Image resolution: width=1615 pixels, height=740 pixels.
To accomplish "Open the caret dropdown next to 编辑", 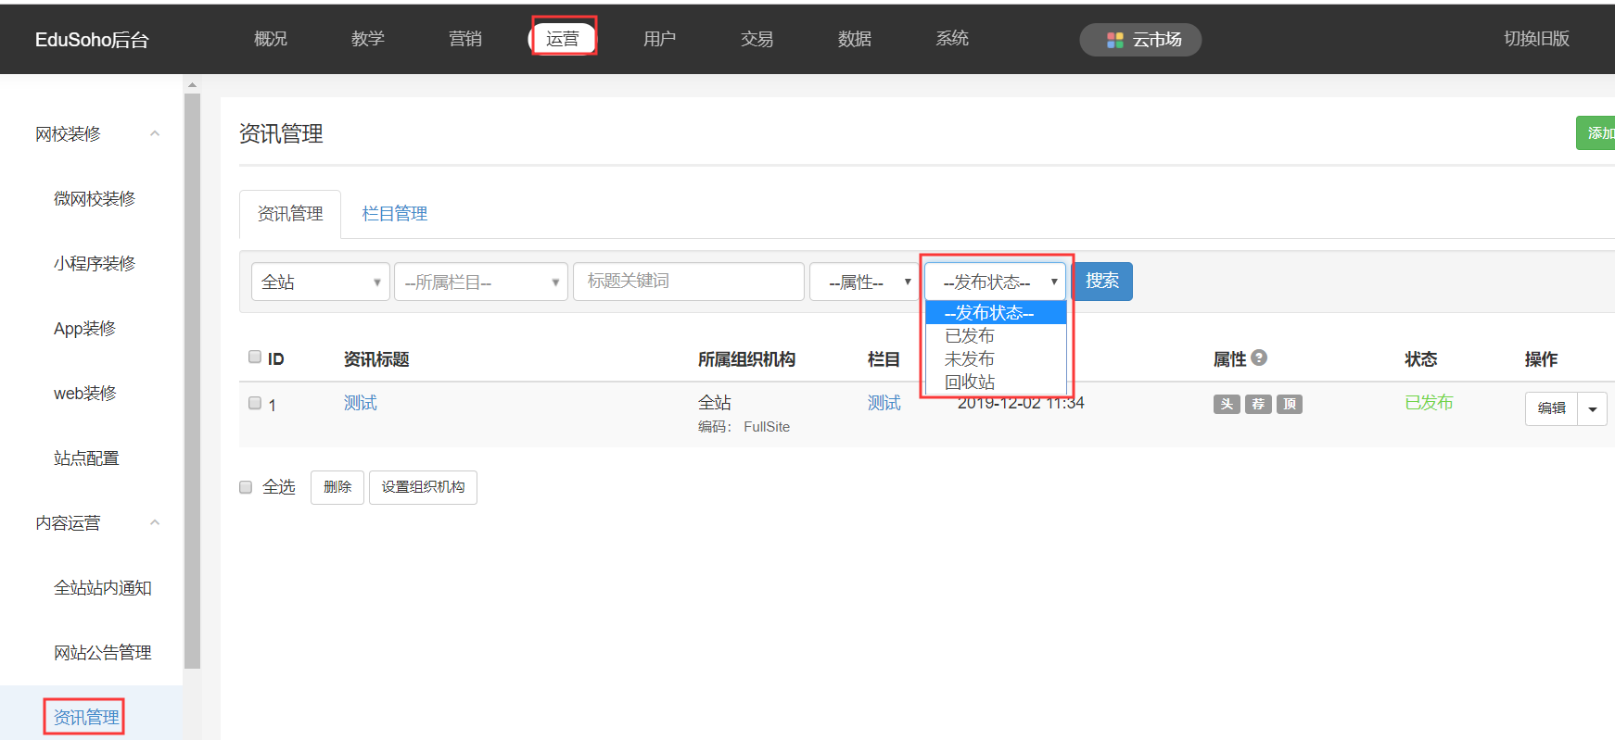I will coord(1592,408).
